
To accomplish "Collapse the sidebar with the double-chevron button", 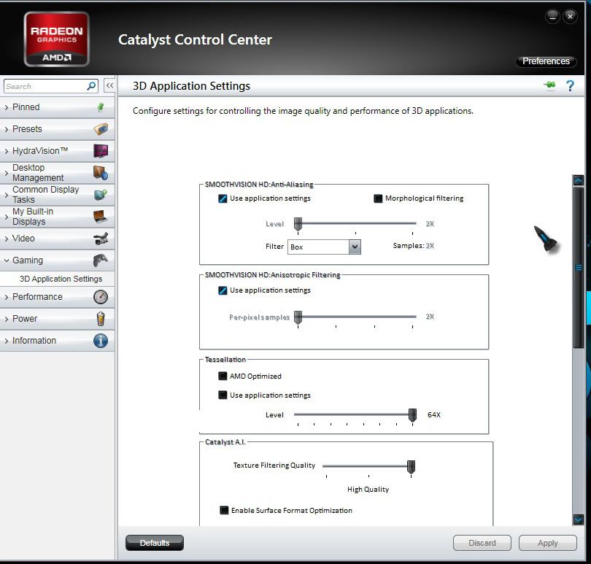I will 109,85.
